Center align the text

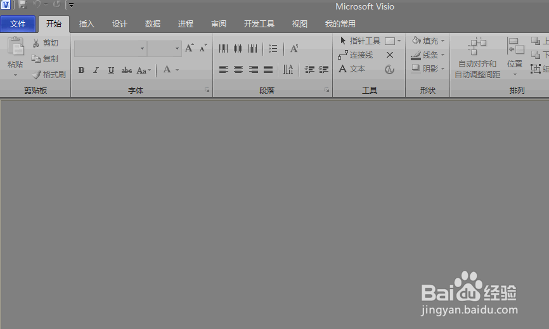click(x=238, y=69)
